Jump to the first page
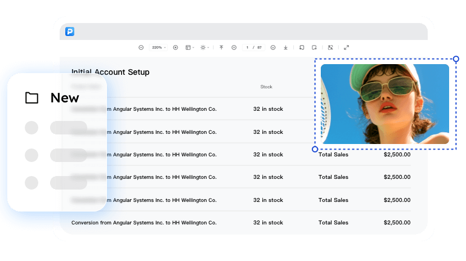 click(222, 48)
